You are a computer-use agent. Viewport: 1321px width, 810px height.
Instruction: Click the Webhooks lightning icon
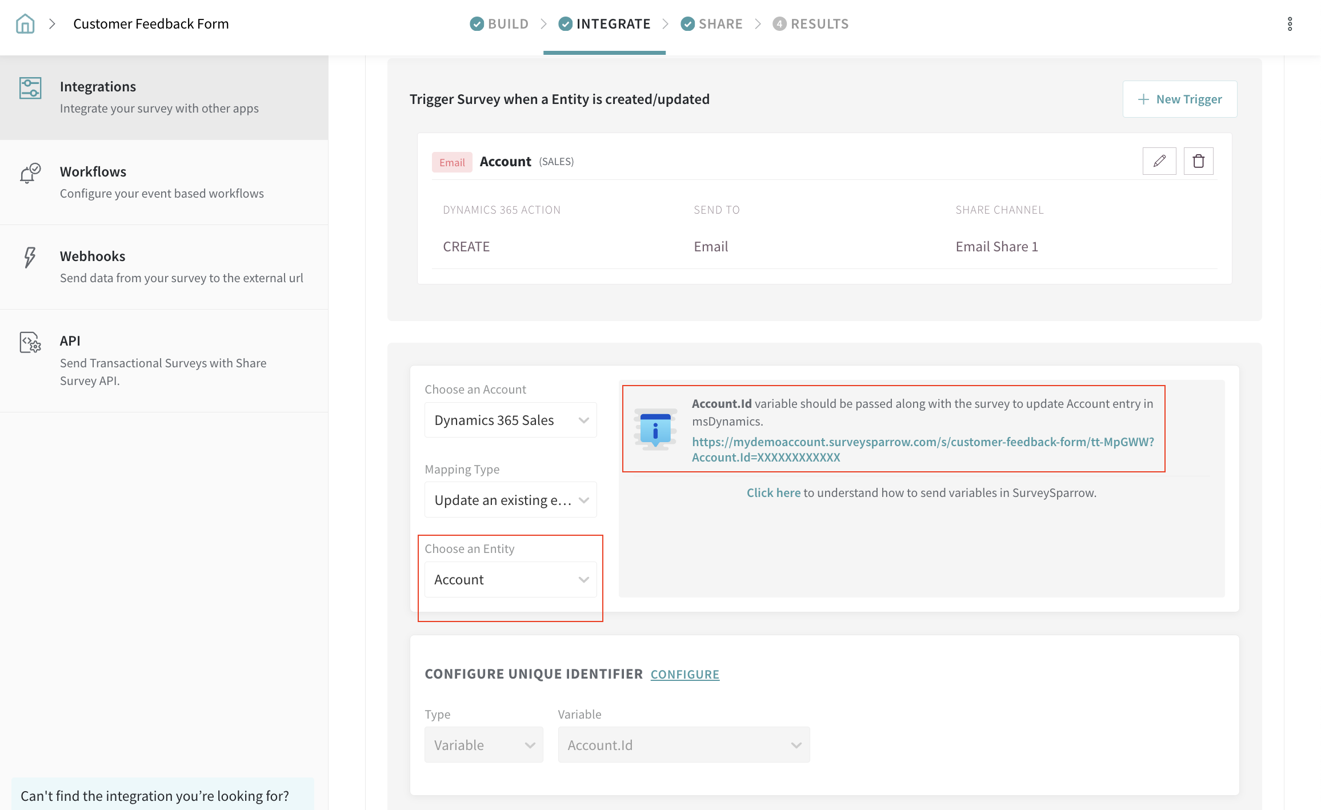[30, 258]
